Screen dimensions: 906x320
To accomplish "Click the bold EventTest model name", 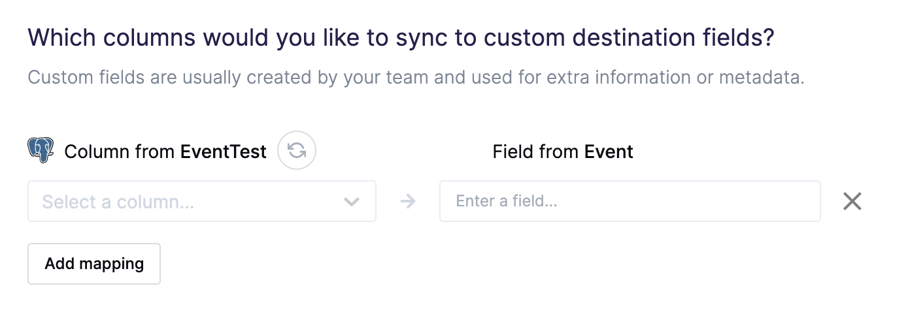I will [224, 152].
